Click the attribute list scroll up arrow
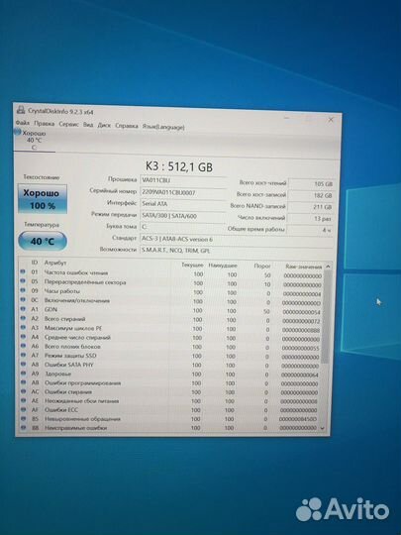Image resolution: width=401 pixels, height=535 pixels. click(x=328, y=267)
